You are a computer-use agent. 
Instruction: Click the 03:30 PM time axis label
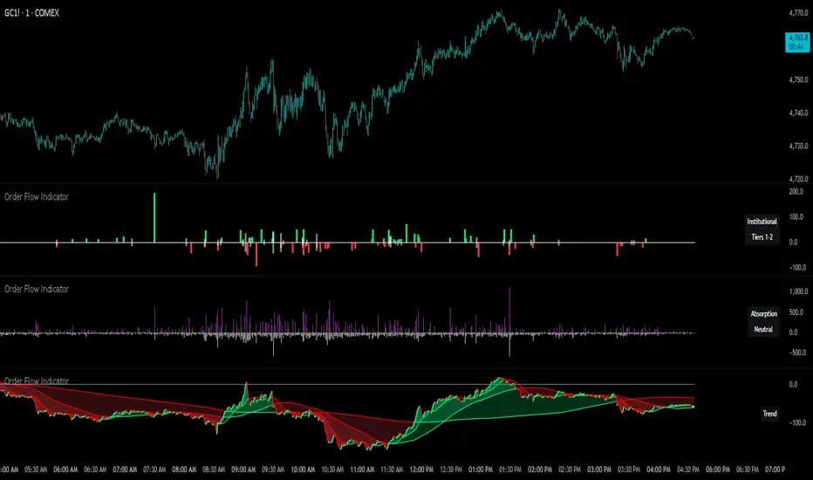click(x=628, y=470)
